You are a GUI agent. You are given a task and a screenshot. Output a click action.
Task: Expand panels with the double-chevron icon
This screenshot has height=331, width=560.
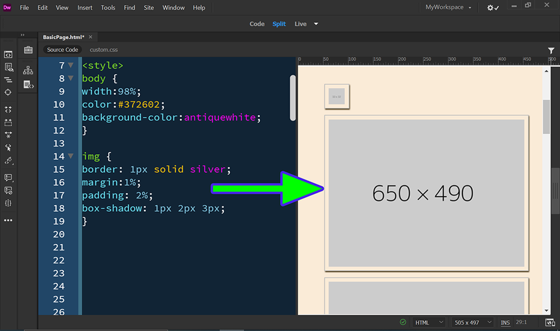coord(22,35)
